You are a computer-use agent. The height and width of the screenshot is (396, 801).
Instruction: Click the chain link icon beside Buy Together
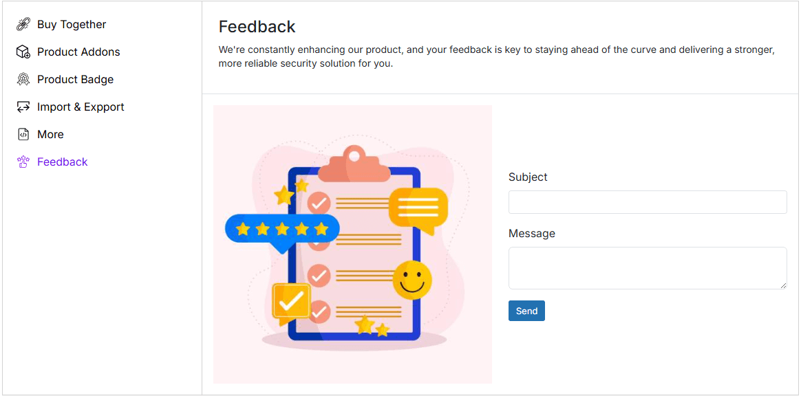coord(22,23)
